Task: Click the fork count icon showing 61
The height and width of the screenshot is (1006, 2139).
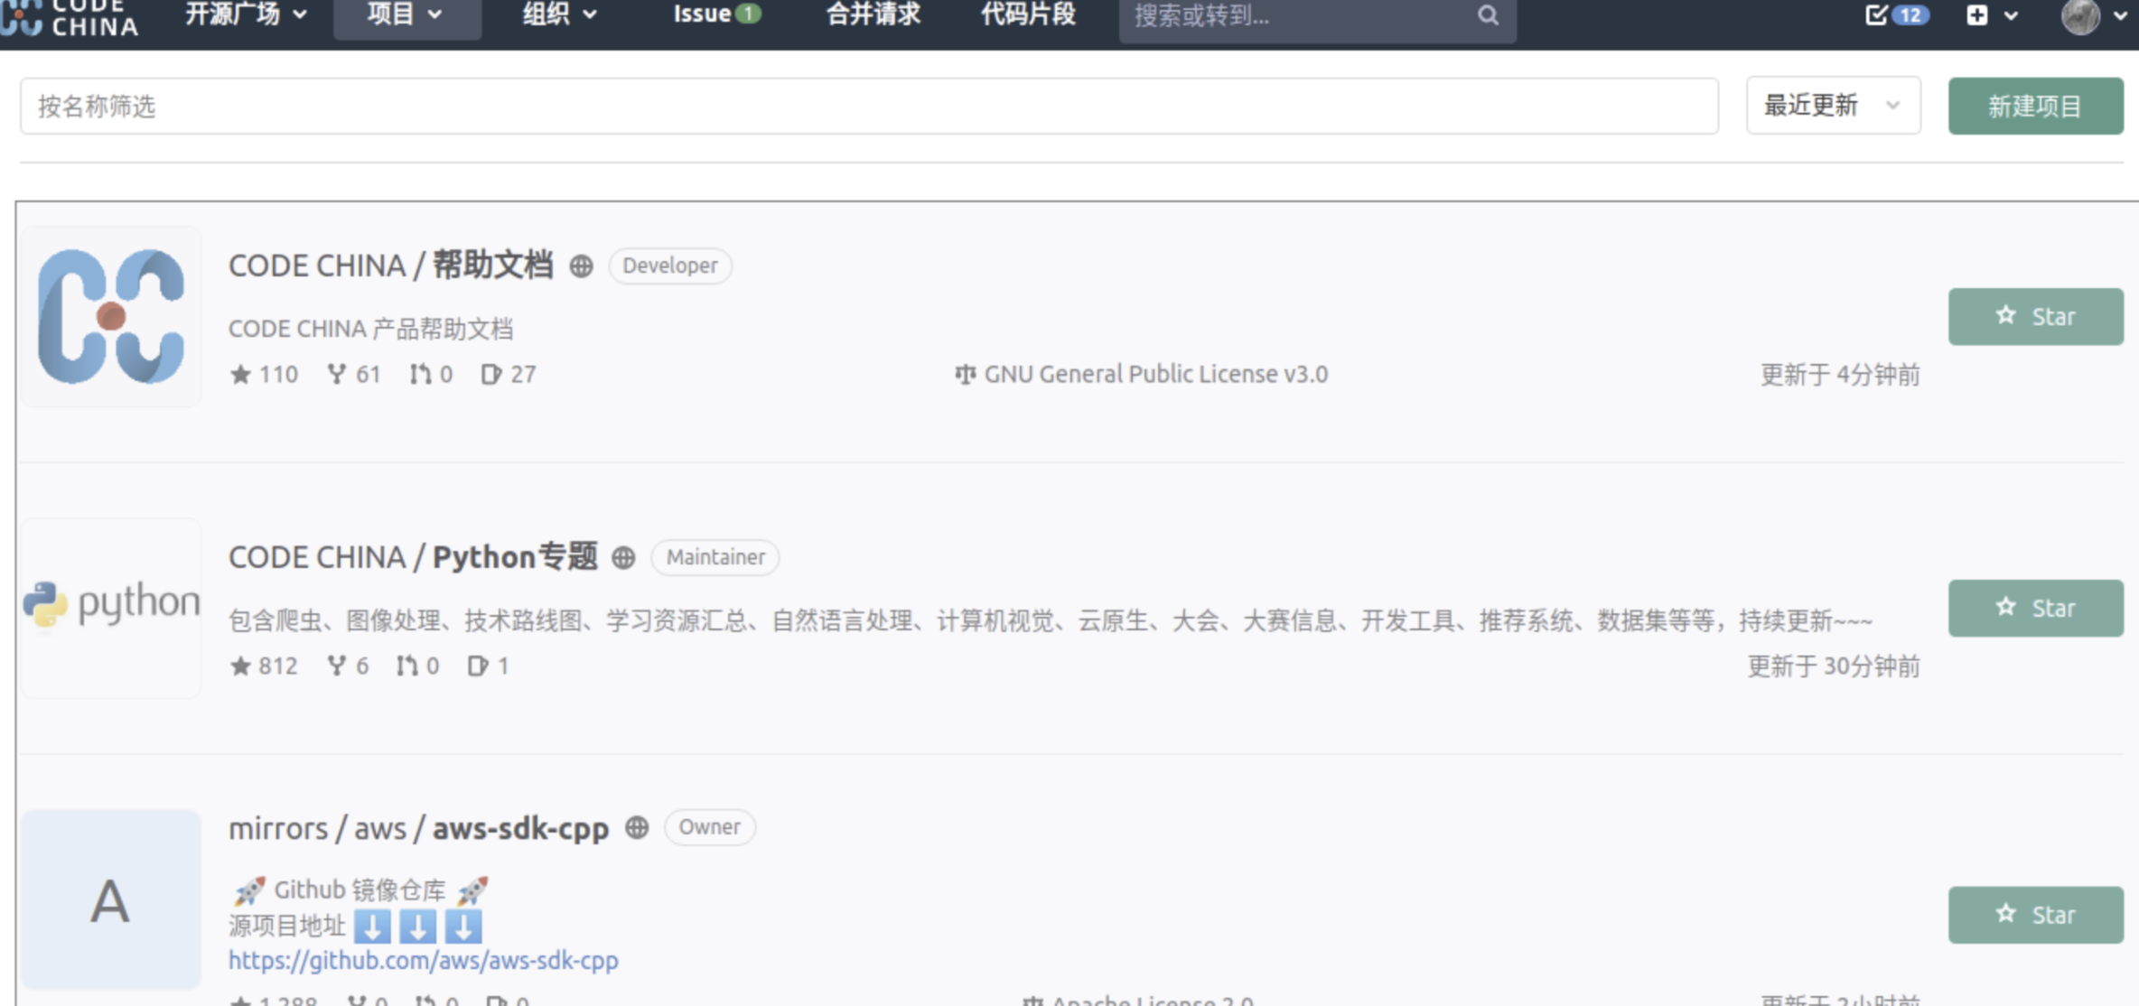Action: point(337,374)
